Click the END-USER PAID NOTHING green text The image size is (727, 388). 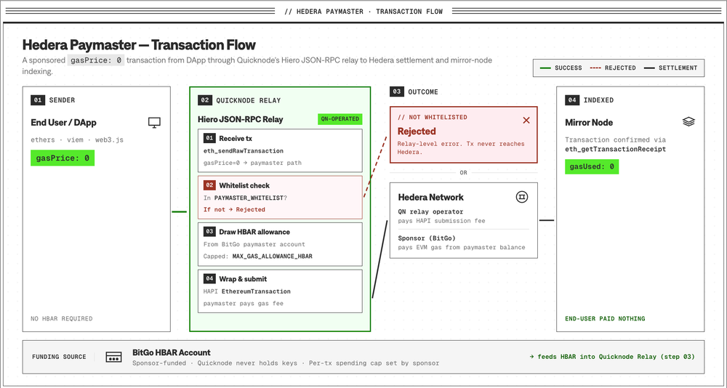coord(605,318)
